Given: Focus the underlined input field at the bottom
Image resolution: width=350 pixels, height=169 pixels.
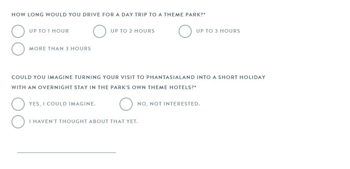Looking at the screenshot, I should 67,149.
